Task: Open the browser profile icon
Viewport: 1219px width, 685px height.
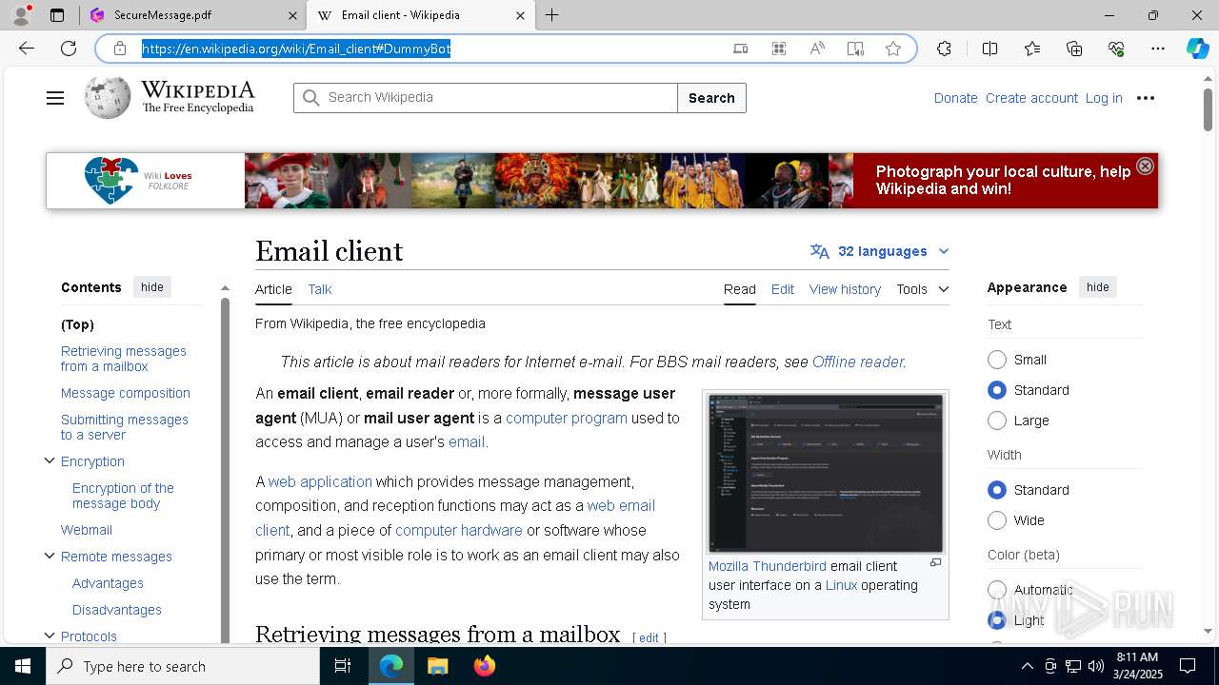Action: click(x=21, y=15)
